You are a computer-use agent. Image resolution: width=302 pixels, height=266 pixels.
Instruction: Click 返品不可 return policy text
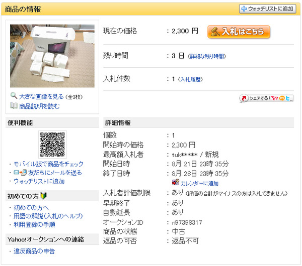coord(185,241)
